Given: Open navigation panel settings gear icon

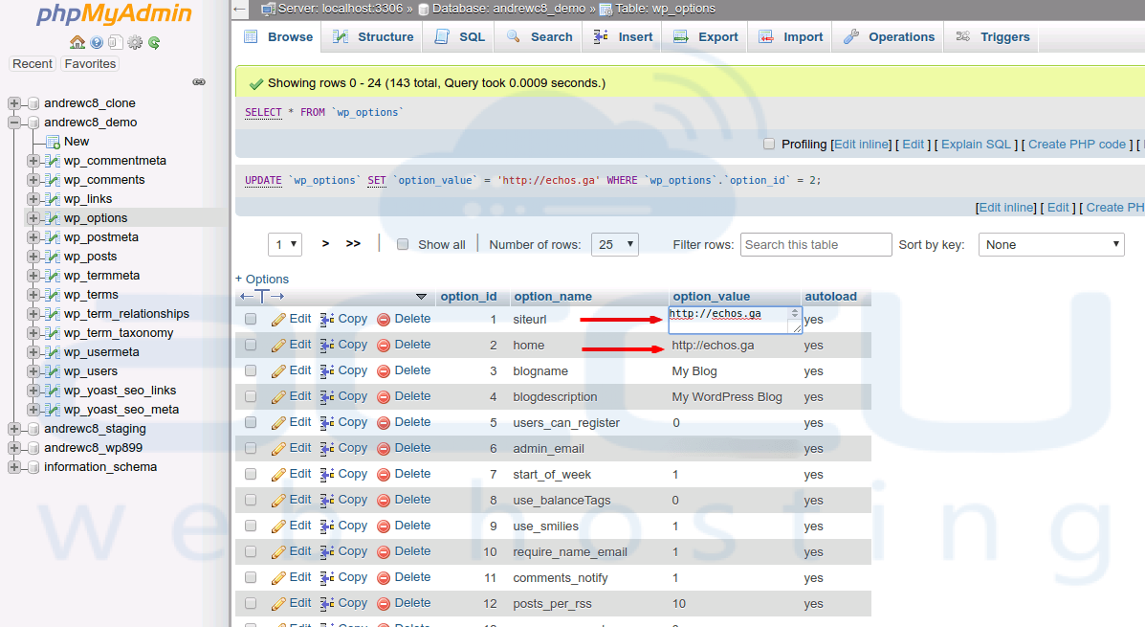Looking at the screenshot, I should click(135, 42).
